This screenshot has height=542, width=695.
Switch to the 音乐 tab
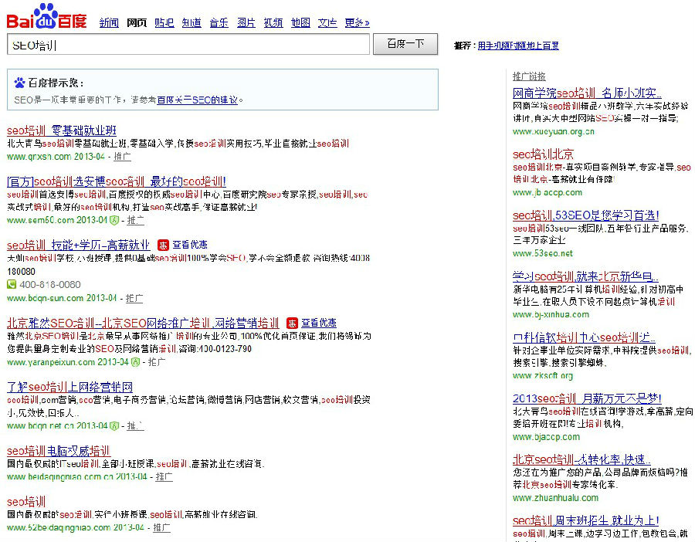click(x=219, y=22)
